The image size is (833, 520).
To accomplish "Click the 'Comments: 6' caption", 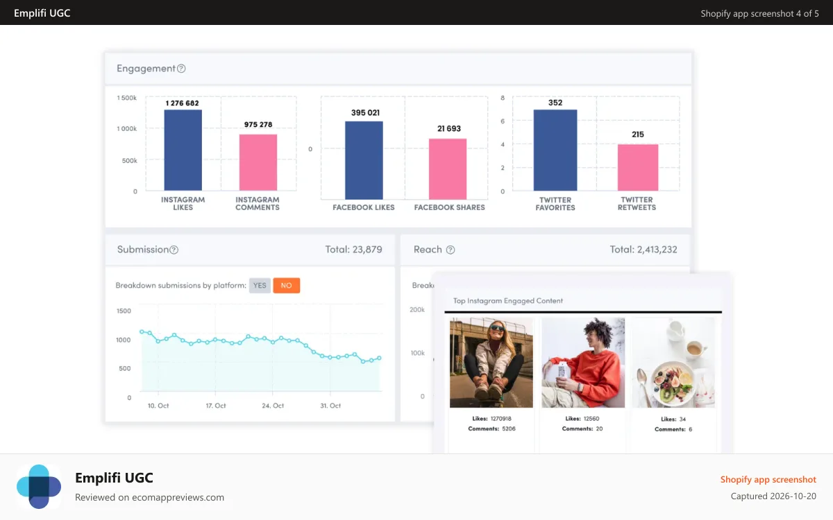I will click(x=673, y=429).
